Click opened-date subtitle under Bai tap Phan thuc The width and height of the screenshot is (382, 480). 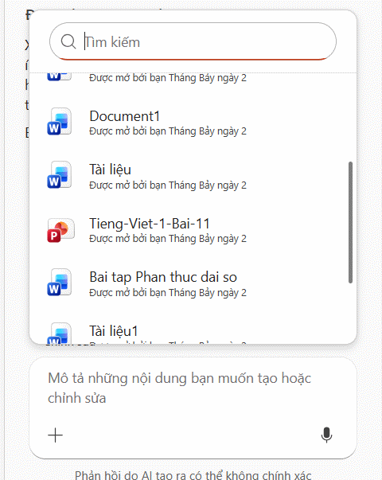click(168, 293)
